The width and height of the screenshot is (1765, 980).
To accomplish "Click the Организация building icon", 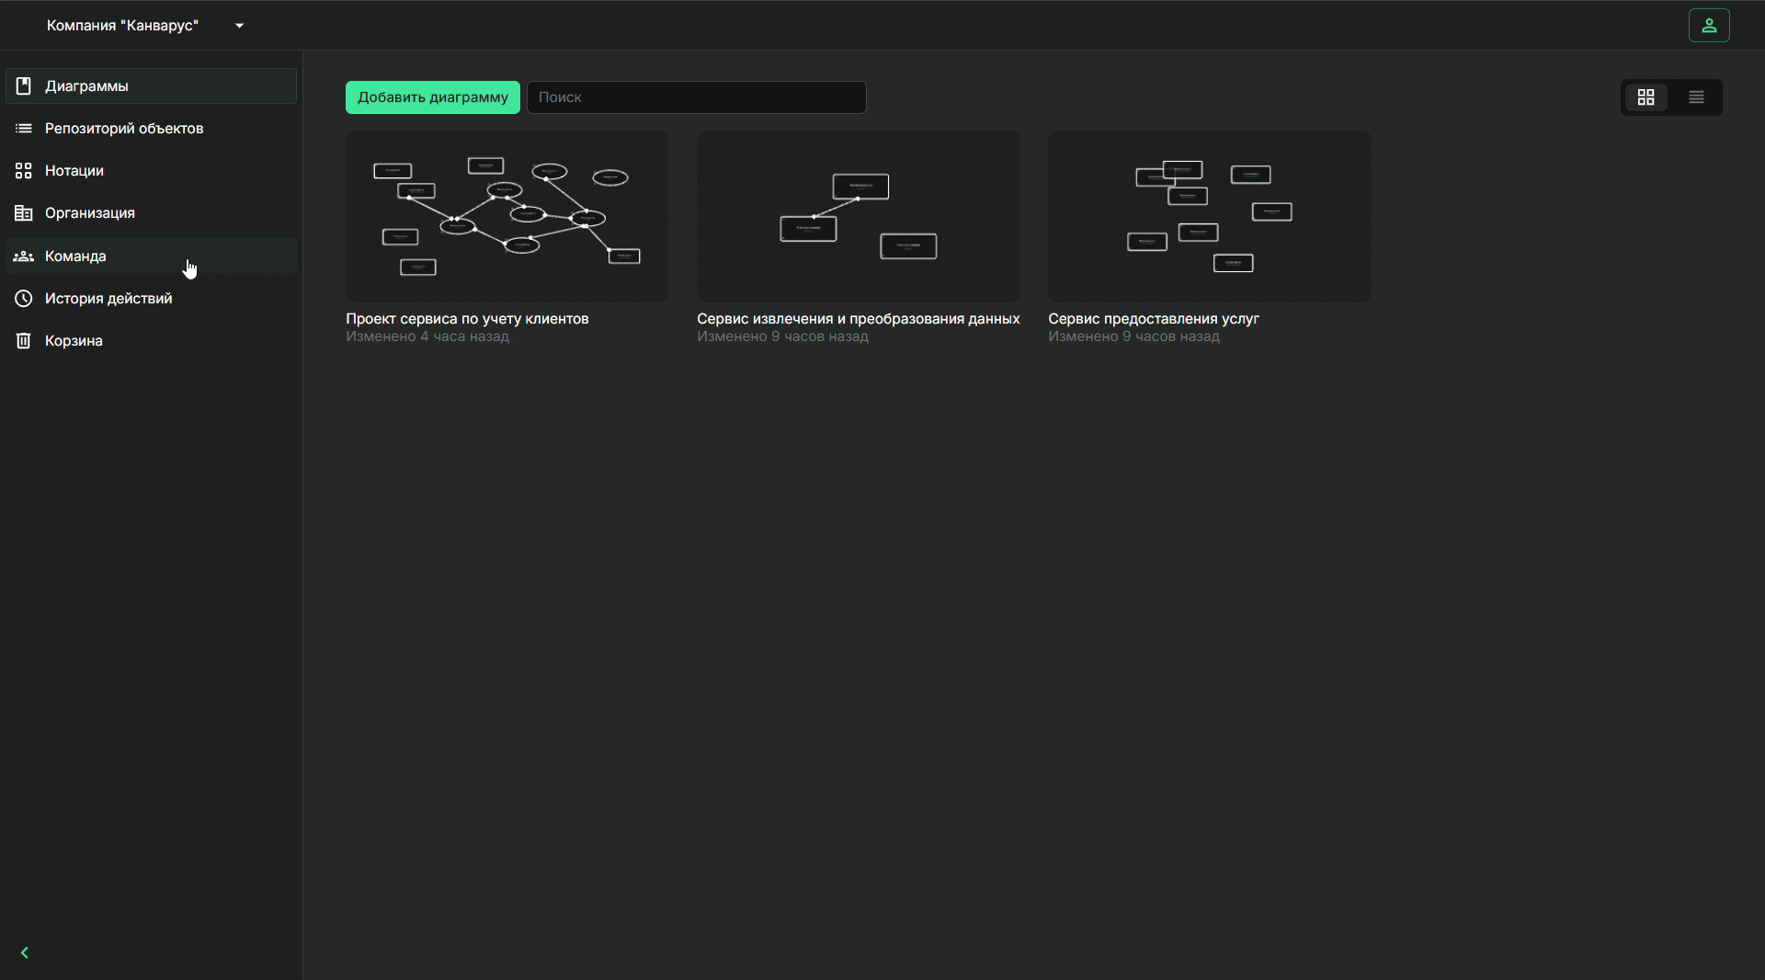I will pos(24,213).
